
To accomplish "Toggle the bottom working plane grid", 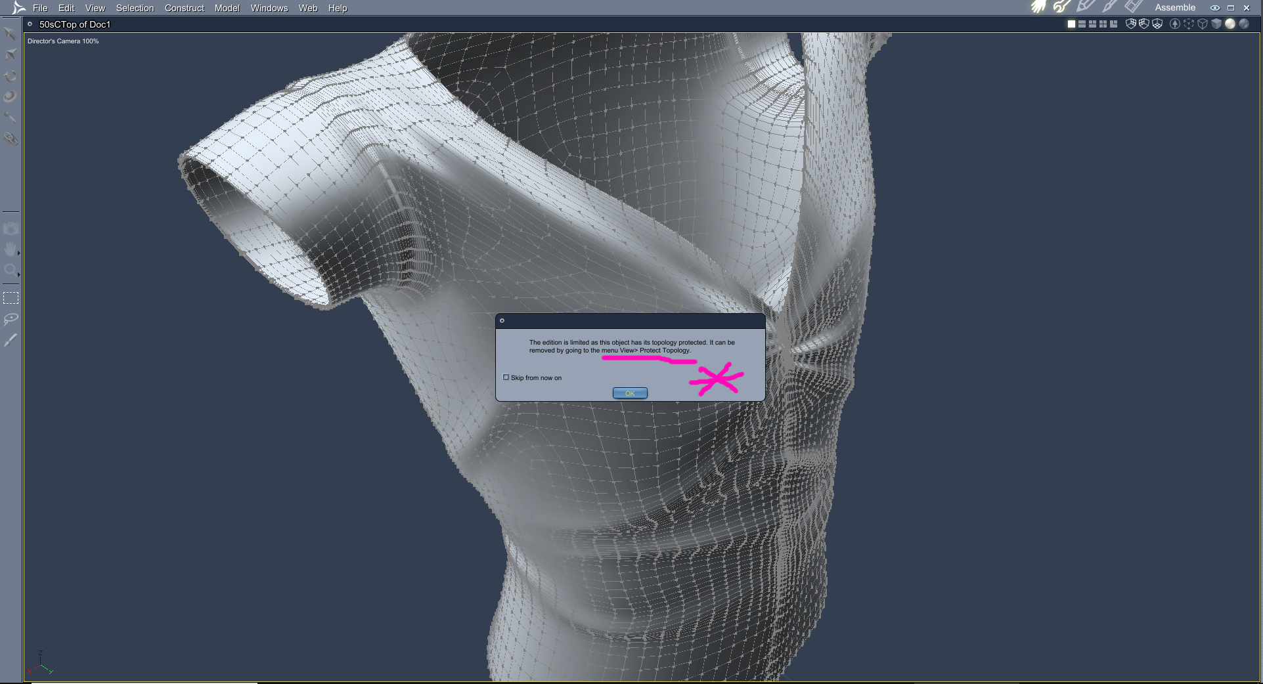I will point(1157,24).
